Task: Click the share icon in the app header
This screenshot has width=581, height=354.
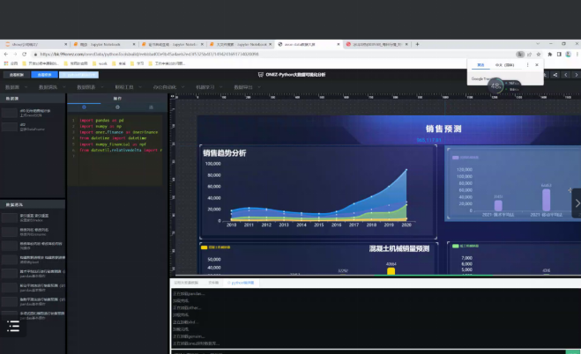Action: [x=556, y=75]
